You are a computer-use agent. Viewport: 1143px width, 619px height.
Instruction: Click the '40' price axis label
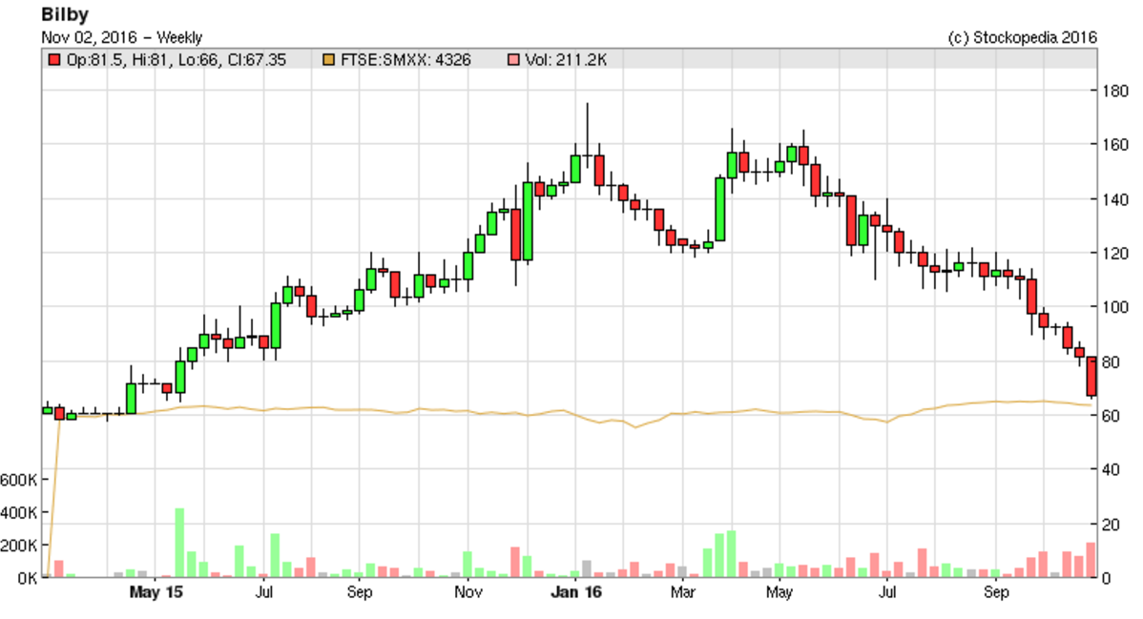coord(1111,469)
